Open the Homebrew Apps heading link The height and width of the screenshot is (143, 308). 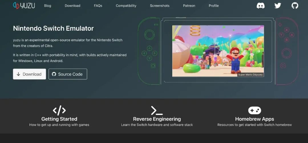[x=255, y=119]
